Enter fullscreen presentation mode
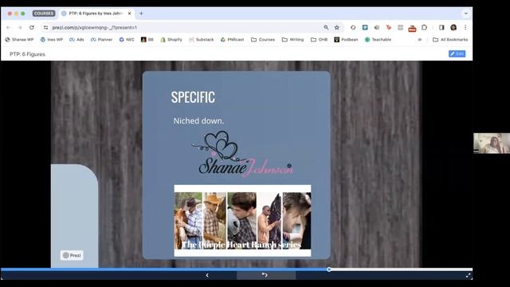 pos(468,276)
